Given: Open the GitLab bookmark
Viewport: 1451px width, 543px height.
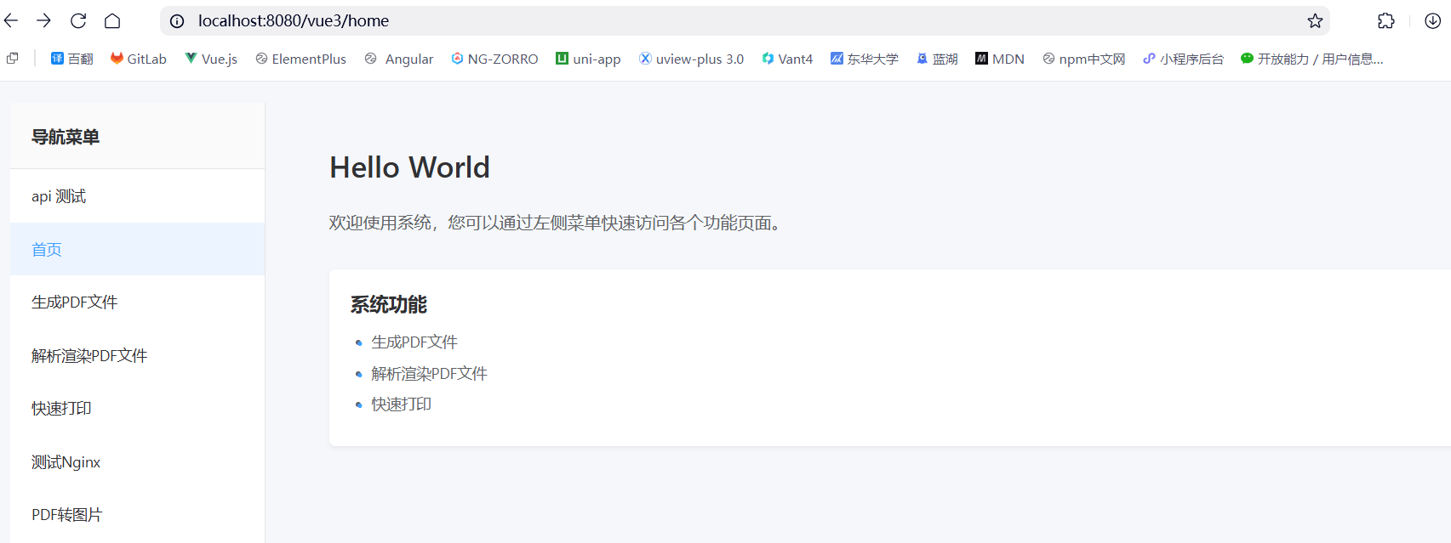Looking at the screenshot, I should click(138, 59).
